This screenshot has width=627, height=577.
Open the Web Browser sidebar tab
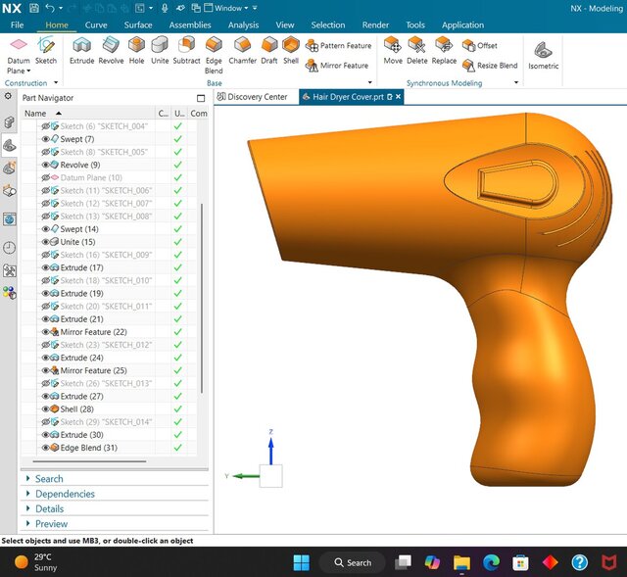(x=9, y=219)
